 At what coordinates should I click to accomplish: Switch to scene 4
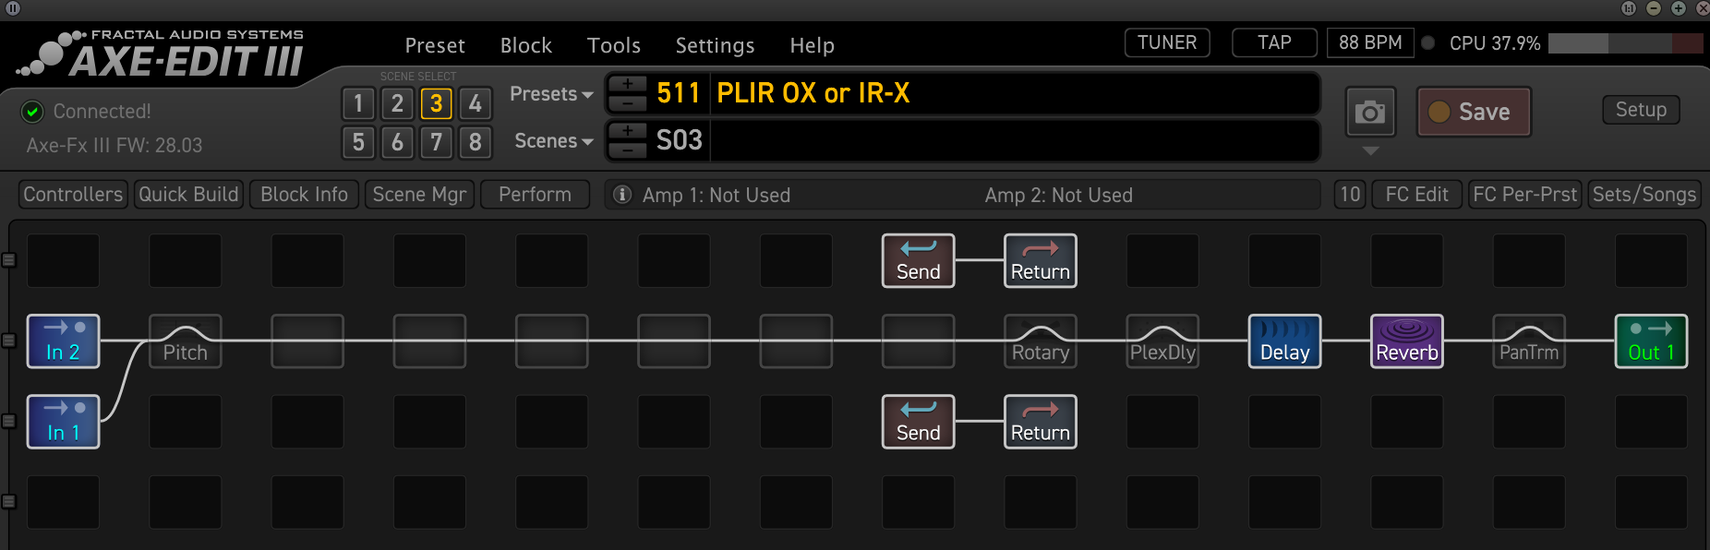click(475, 103)
